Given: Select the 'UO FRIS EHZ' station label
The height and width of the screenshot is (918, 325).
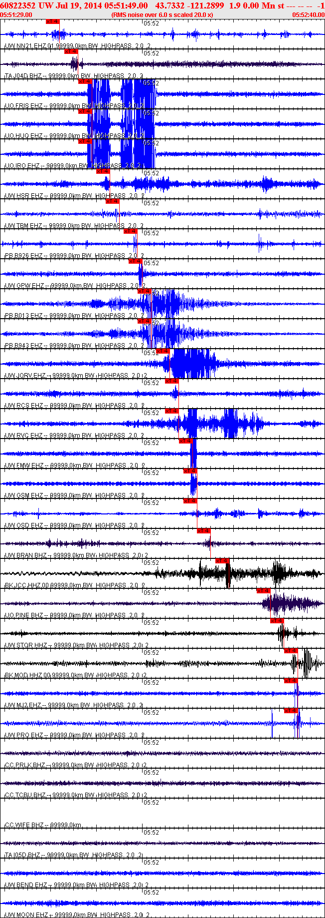Looking at the screenshot, I should pos(23,106).
